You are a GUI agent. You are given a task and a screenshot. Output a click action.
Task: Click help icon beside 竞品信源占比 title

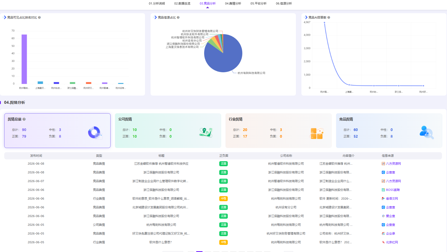[178, 17]
